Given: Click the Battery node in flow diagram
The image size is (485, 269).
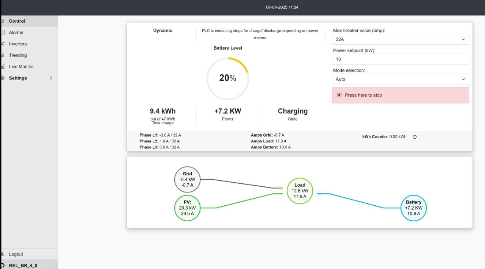Looking at the screenshot, I should coord(414,208).
